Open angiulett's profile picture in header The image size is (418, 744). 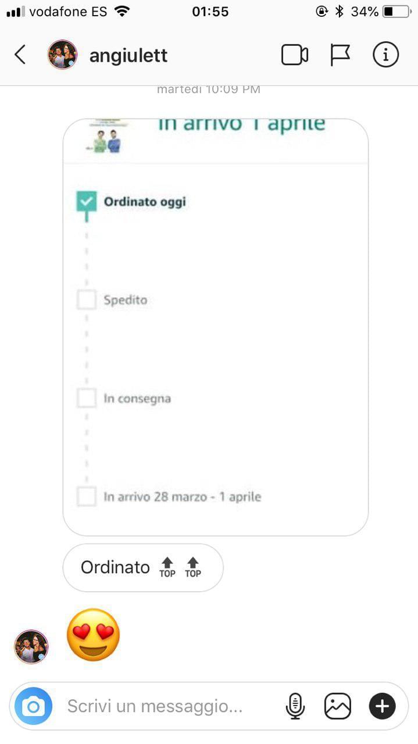click(62, 55)
